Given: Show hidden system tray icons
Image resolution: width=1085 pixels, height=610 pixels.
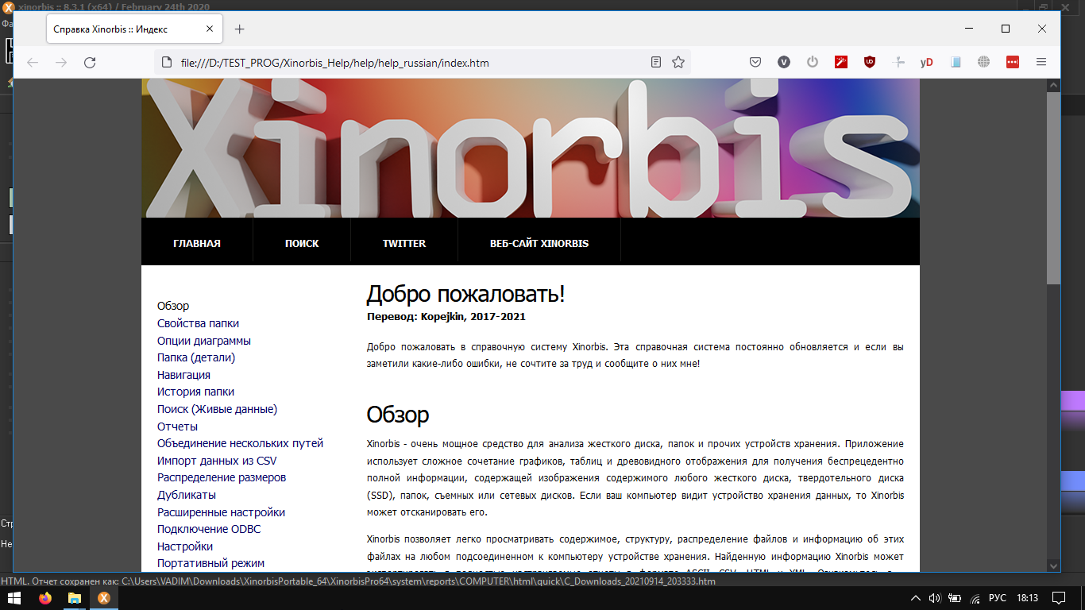Looking at the screenshot, I should click(x=916, y=598).
